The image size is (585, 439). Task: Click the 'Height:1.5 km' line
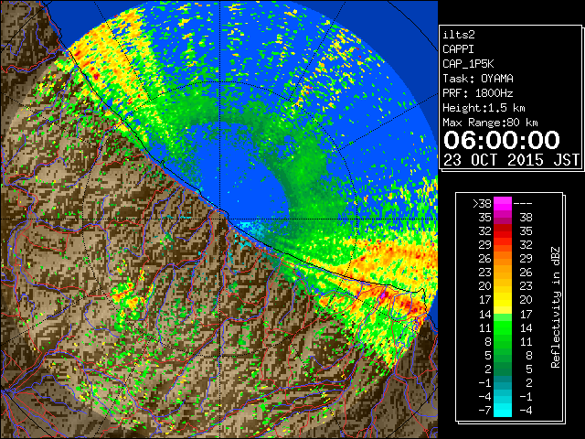pyautogui.click(x=484, y=108)
